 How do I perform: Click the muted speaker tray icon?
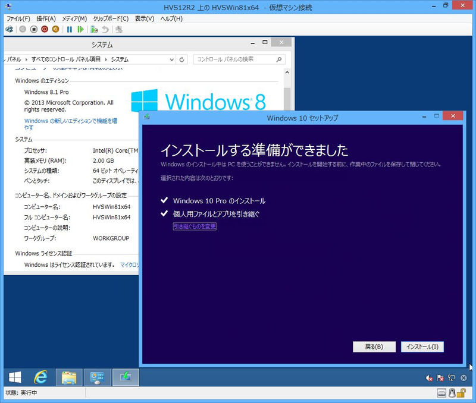tap(429, 378)
